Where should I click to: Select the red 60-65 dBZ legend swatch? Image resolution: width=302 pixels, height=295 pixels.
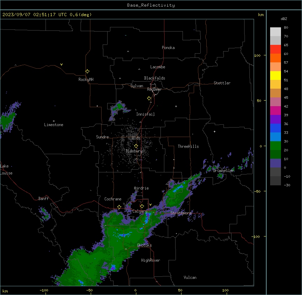(x=275, y=49)
